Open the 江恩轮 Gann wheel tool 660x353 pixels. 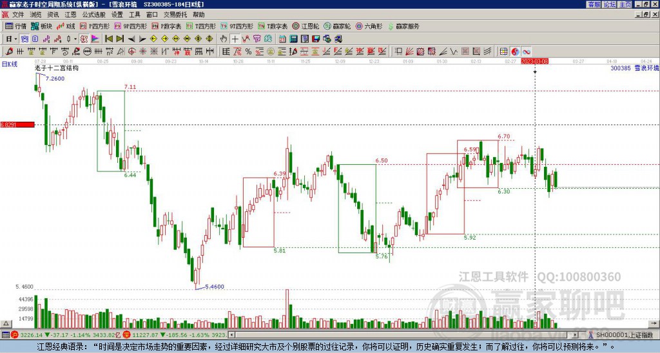305,26
